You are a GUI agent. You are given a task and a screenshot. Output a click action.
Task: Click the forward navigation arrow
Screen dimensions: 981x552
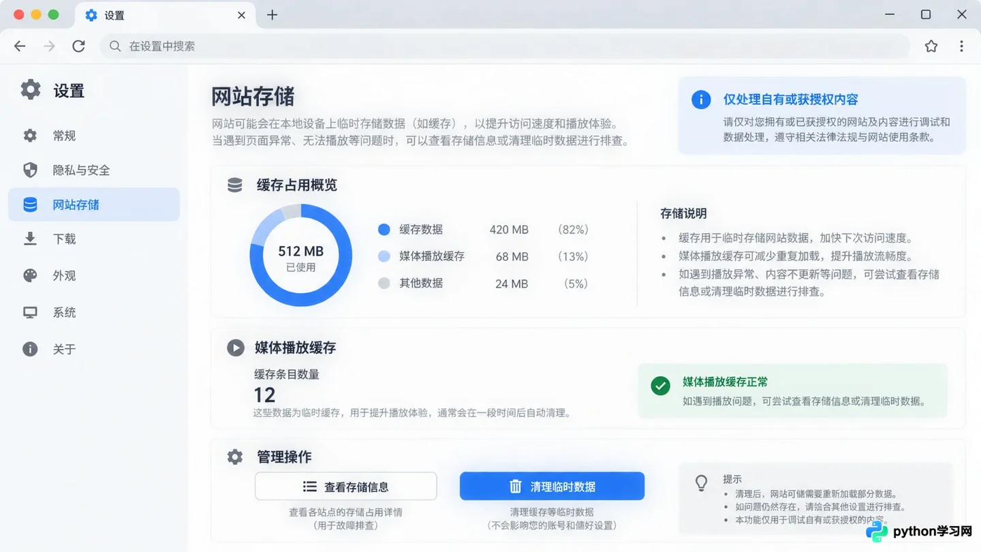tap(49, 46)
